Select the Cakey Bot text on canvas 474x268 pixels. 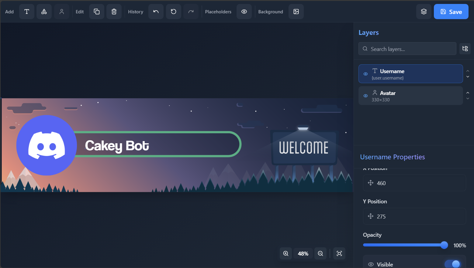click(x=117, y=146)
